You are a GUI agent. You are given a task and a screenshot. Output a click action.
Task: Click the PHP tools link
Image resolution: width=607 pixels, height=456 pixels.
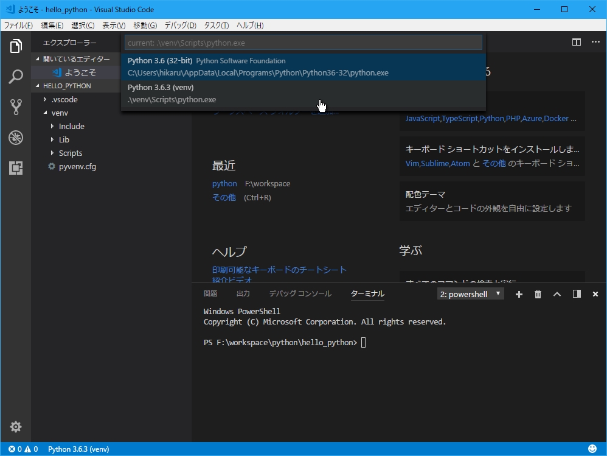(x=513, y=119)
